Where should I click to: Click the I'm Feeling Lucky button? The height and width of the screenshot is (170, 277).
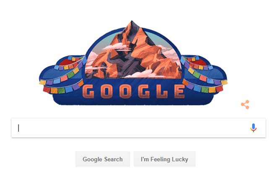tap(164, 159)
